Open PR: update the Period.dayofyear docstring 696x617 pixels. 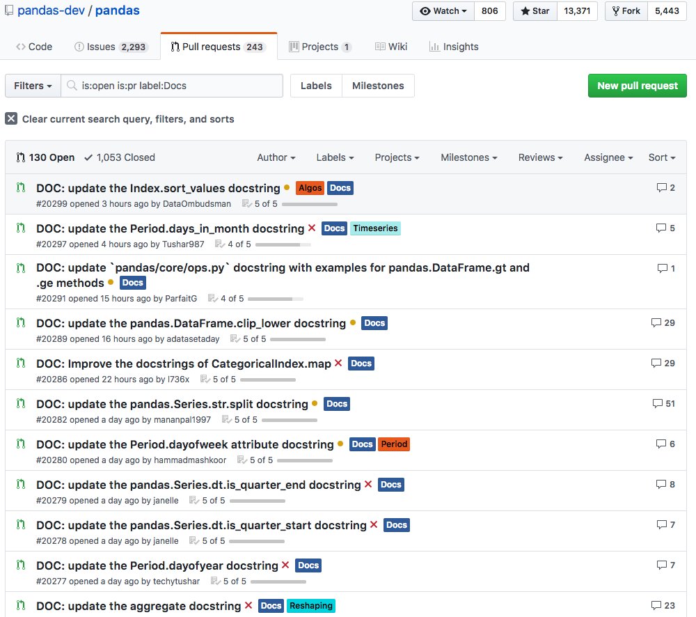(157, 565)
